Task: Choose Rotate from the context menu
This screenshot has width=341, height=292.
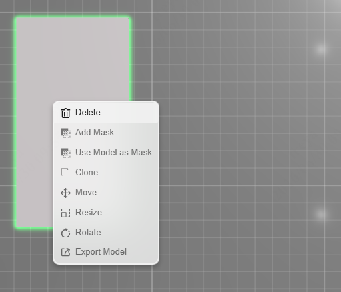Action: click(x=106, y=233)
